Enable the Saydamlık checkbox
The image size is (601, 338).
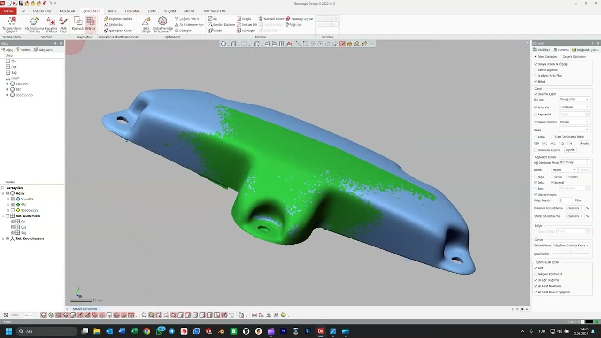point(536,114)
